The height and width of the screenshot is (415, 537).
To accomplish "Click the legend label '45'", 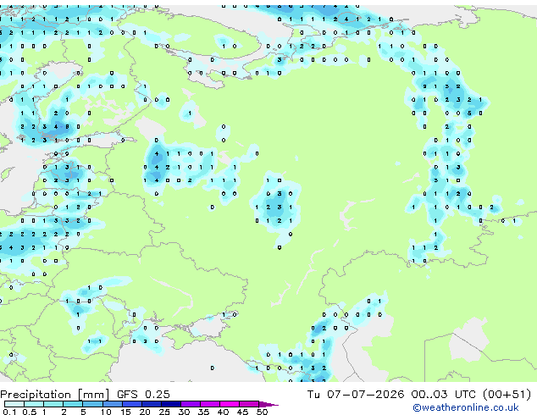I will (242, 412).
